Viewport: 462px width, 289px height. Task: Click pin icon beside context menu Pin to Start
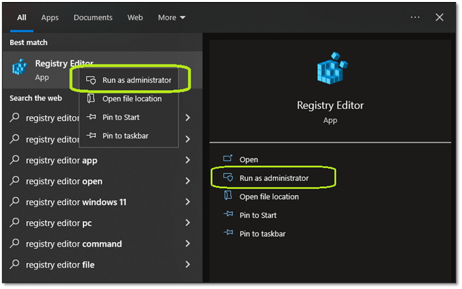pyautogui.click(x=91, y=117)
